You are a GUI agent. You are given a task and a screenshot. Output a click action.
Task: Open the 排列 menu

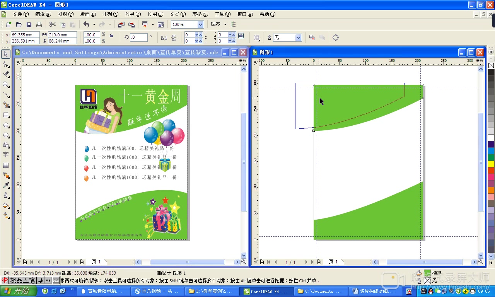(110, 14)
